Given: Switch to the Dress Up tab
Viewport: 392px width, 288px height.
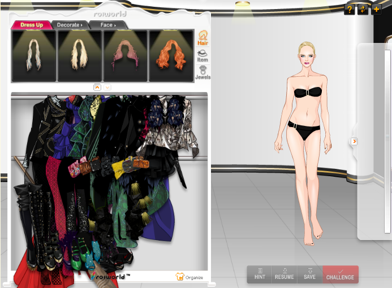Looking at the screenshot, I should [x=31, y=25].
